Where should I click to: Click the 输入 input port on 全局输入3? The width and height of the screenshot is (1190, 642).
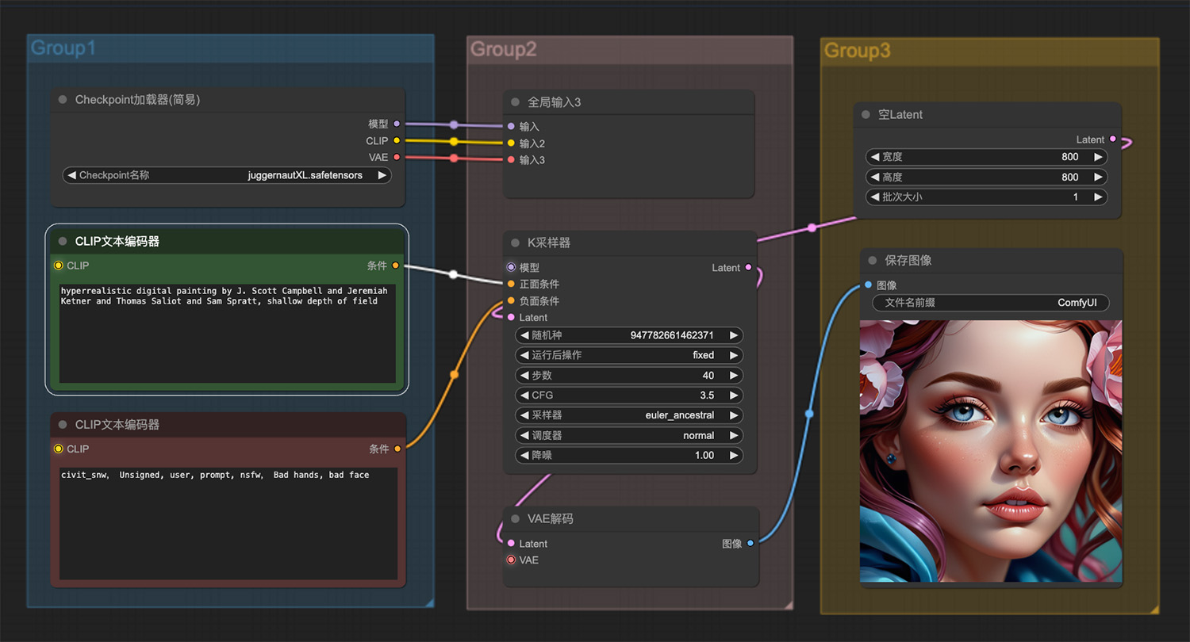coord(511,126)
